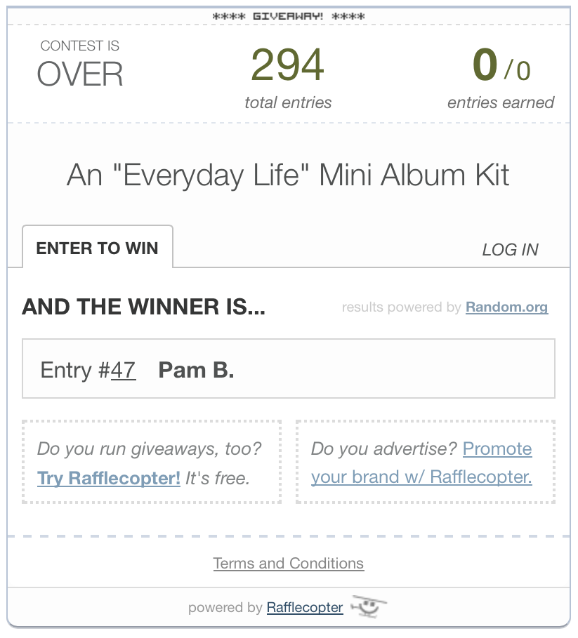The height and width of the screenshot is (638, 578).
Task: Open the Terms and Conditions link
Action: (289, 563)
